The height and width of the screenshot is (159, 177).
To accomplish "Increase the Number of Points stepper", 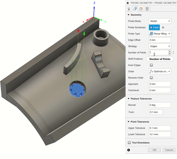I will [169, 51].
